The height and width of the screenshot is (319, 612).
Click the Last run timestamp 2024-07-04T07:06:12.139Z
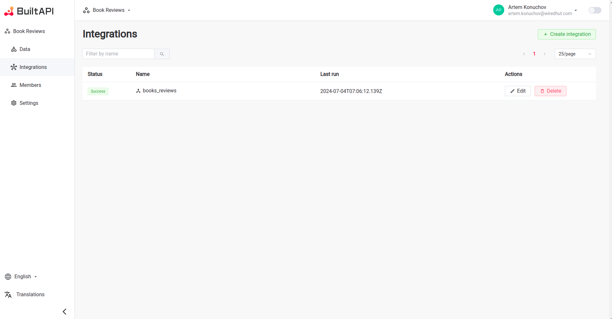351,91
